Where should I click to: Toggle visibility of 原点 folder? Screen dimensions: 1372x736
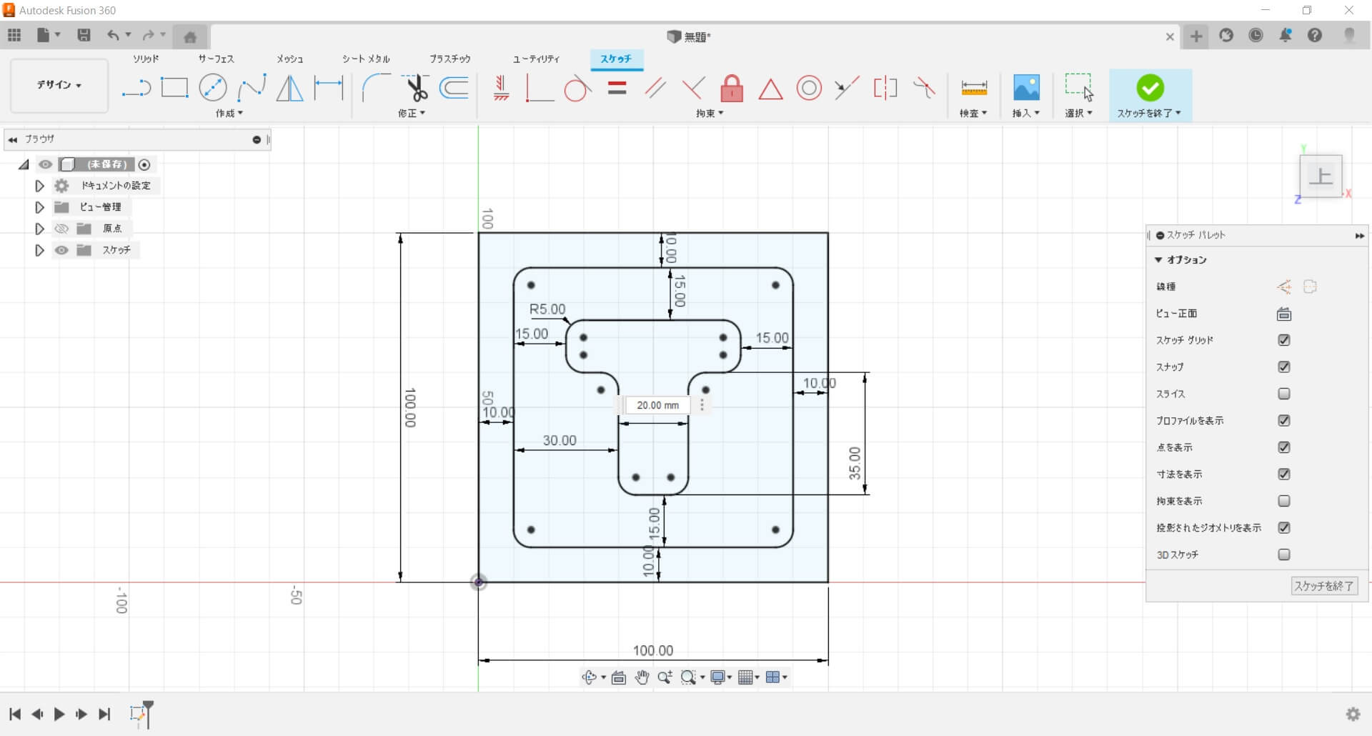pyautogui.click(x=62, y=229)
